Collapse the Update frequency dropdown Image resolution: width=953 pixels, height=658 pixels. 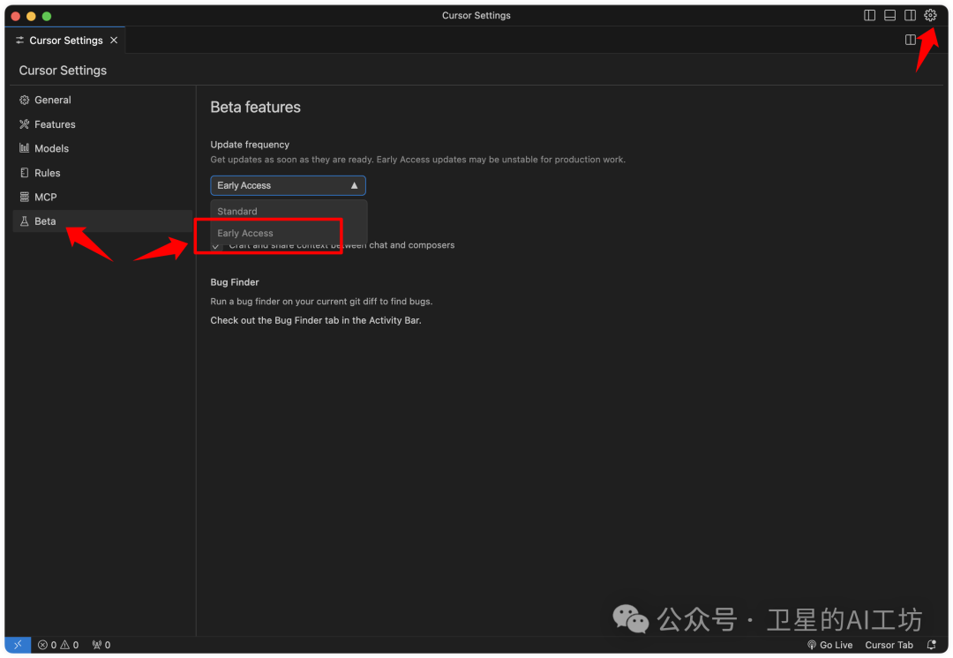point(288,185)
